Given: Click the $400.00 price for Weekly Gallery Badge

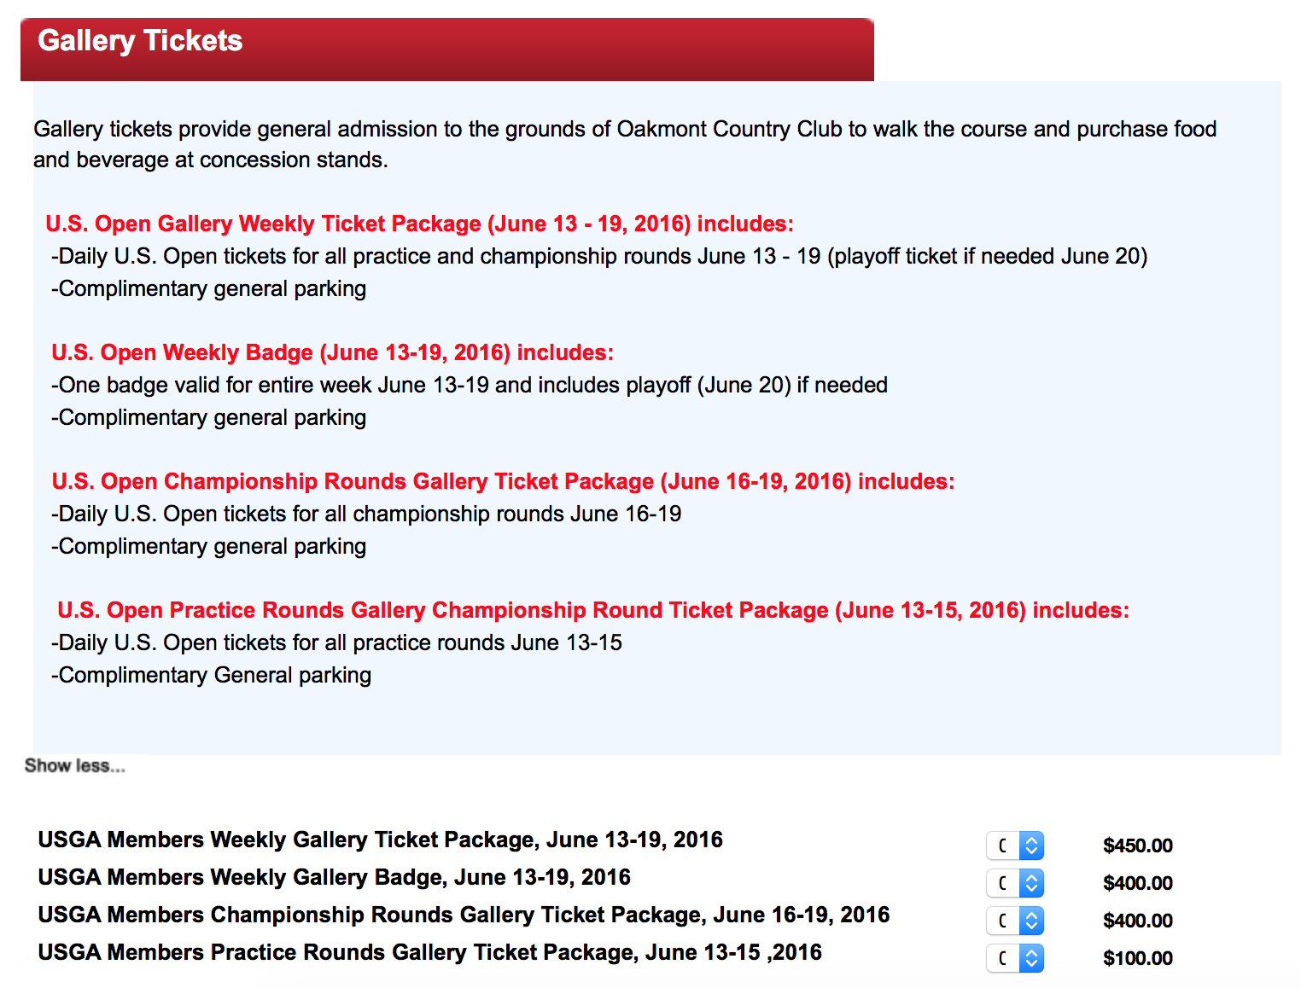Looking at the screenshot, I should pyautogui.click(x=1137, y=883).
